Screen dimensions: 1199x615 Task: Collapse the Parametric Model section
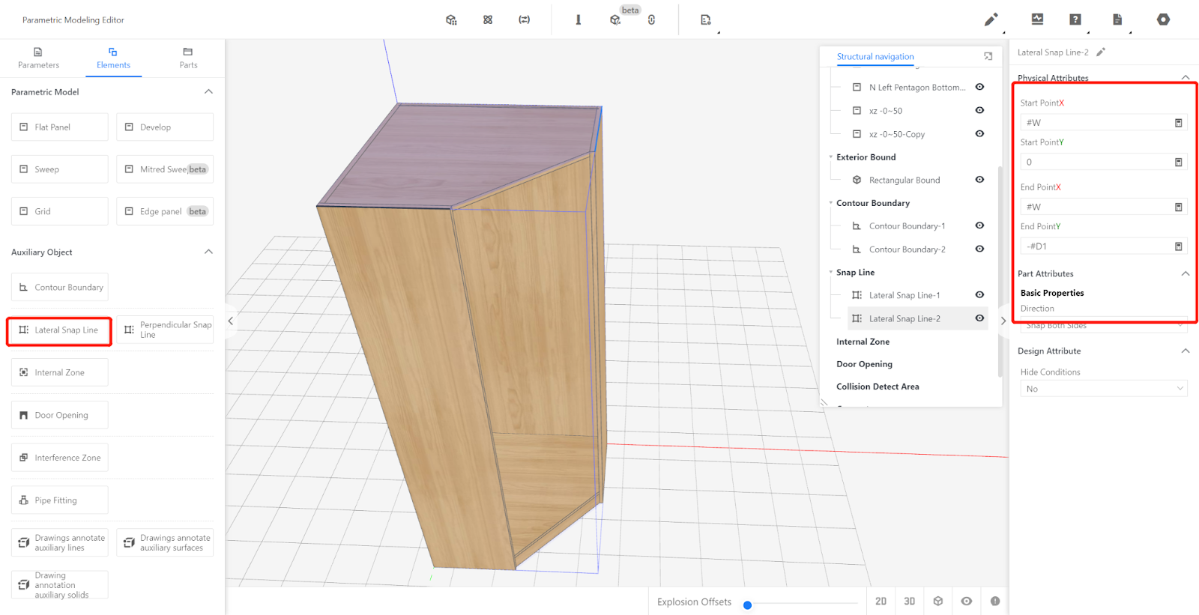pos(208,92)
